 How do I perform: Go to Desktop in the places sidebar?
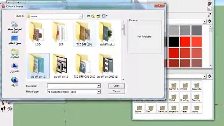pos(15,40)
